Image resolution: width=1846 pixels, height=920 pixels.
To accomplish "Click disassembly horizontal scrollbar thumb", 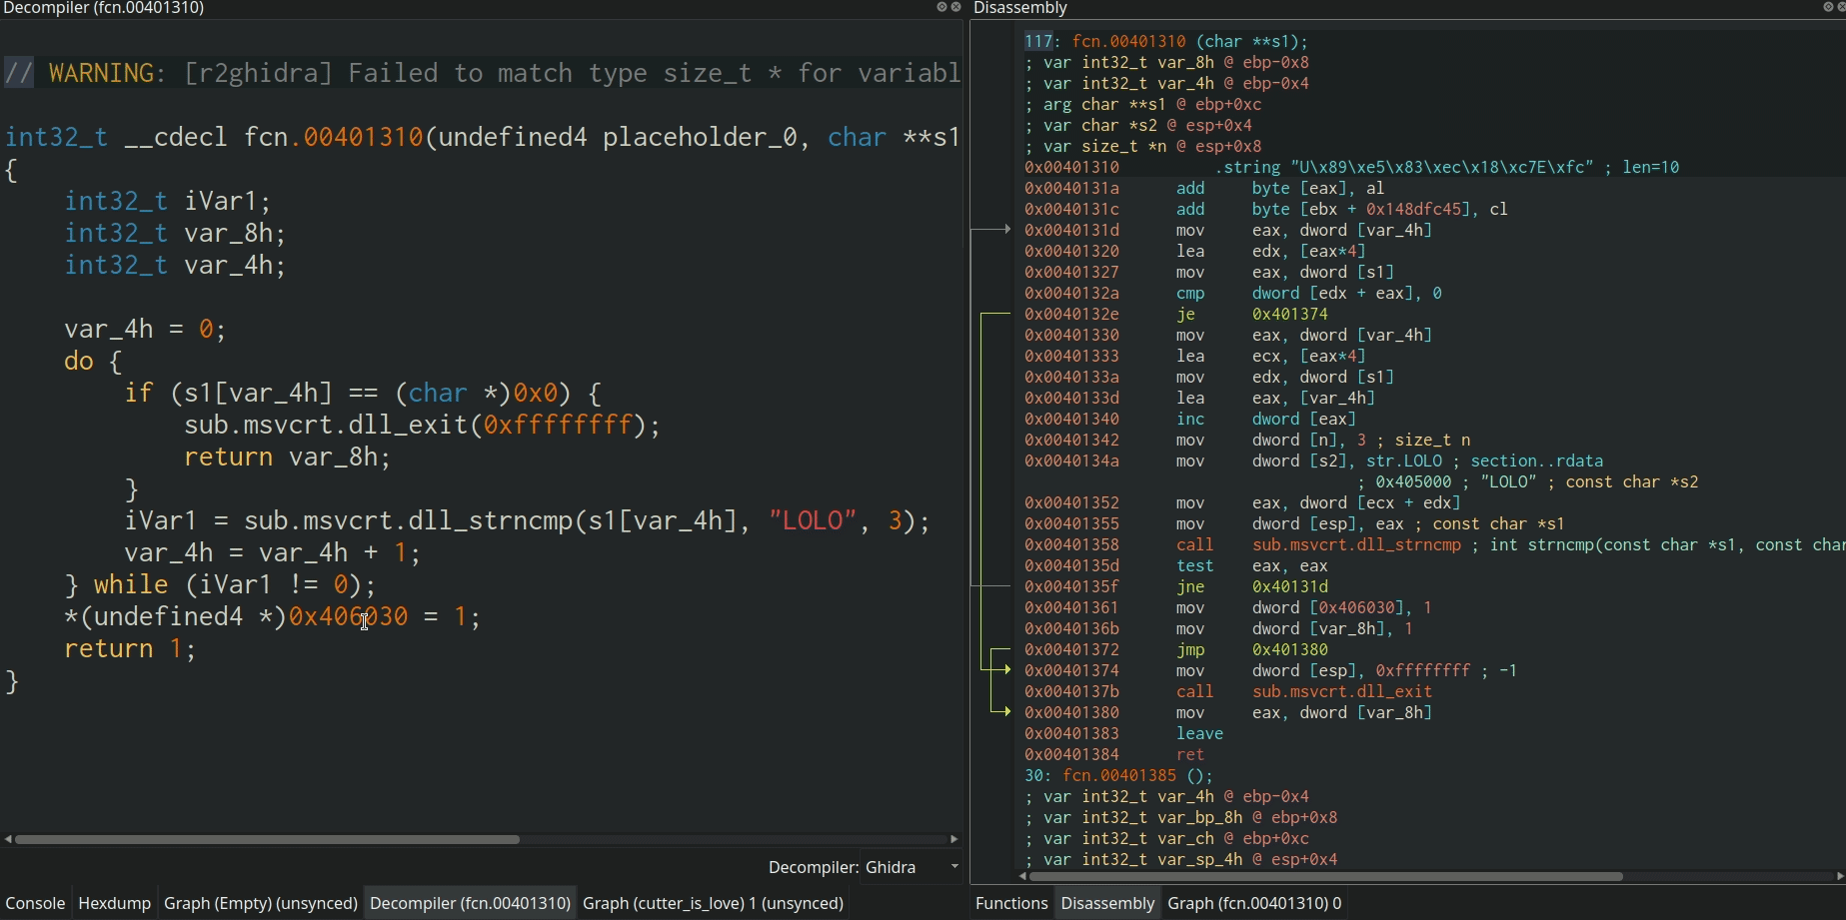I will tap(1326, 876).
